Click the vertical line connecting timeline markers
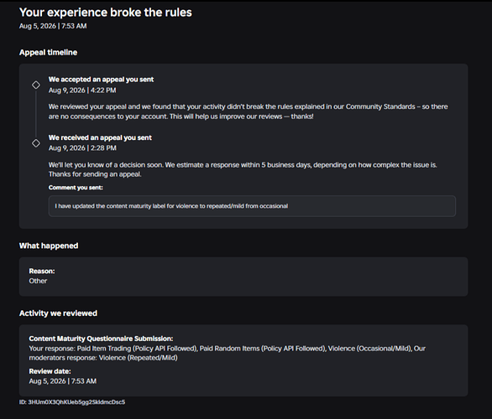 (x=36, y=114)
